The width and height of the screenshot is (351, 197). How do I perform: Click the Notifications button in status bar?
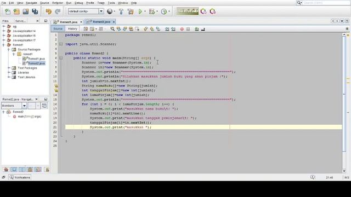click(x=20, y=177)
